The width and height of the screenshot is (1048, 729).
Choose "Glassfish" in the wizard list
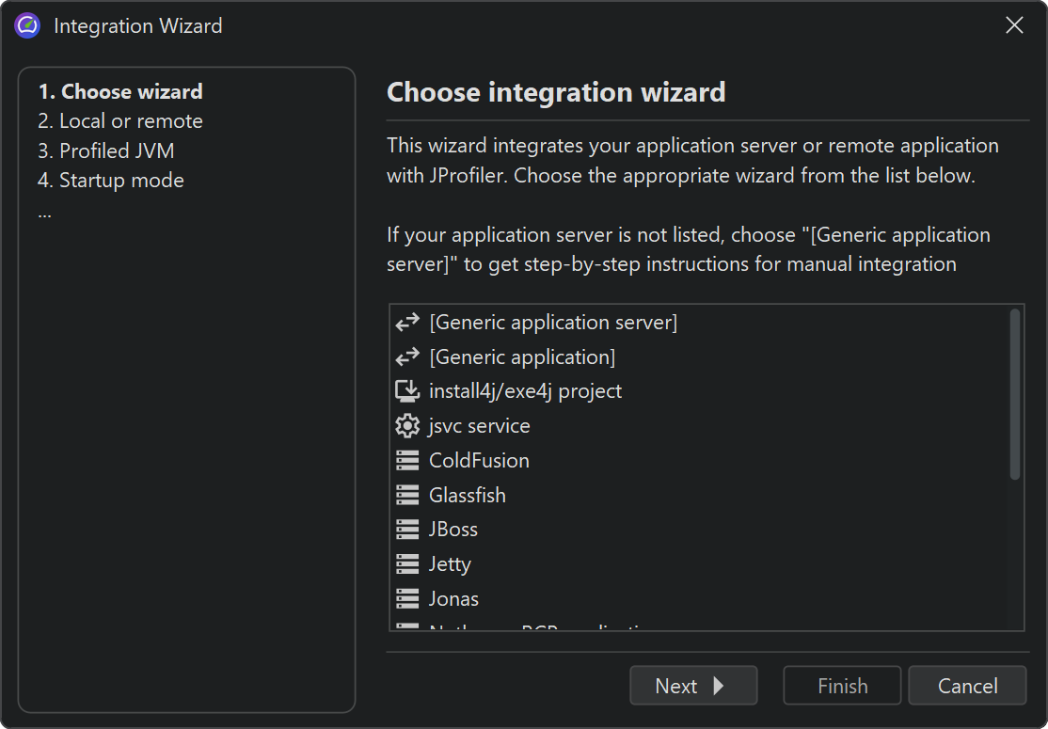click(x=467, y=495)
